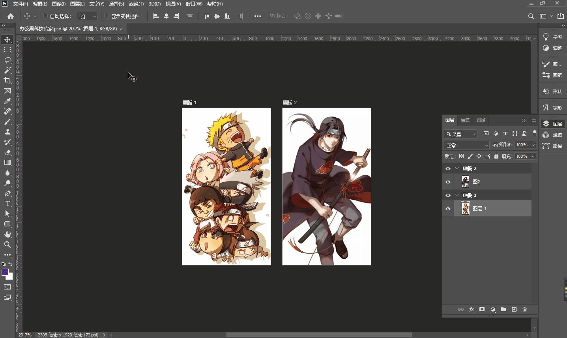Open the Edit Toolbar ellipsis menu
Viewport: 567px width, 338px height.
(7, 255)
